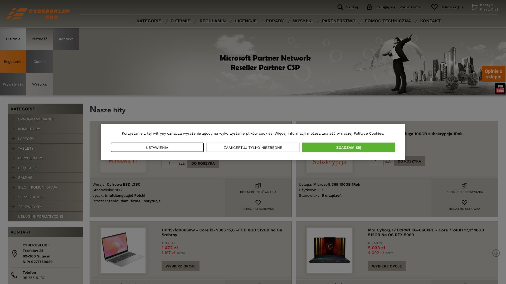
Task: Expand the GAMING category
Action: pos(13,177)
